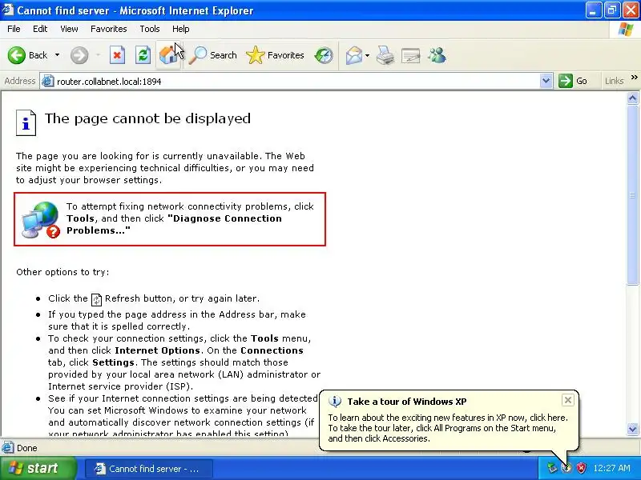The height and width of the screenshot is (480, 641).
Task: Click the red Security Center shield tray icon
Action: 581,468
